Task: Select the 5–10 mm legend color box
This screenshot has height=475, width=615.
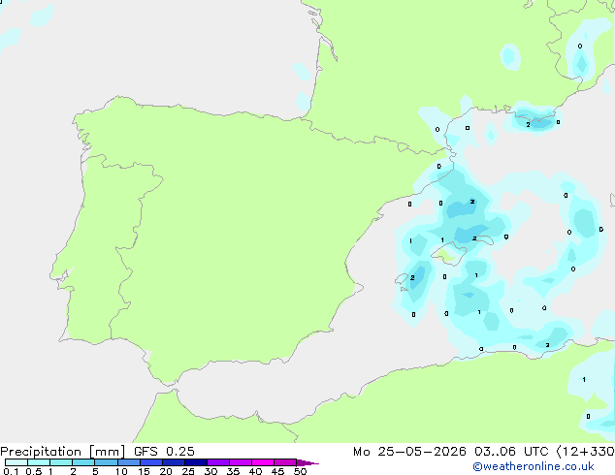Action: pos(106,462)
